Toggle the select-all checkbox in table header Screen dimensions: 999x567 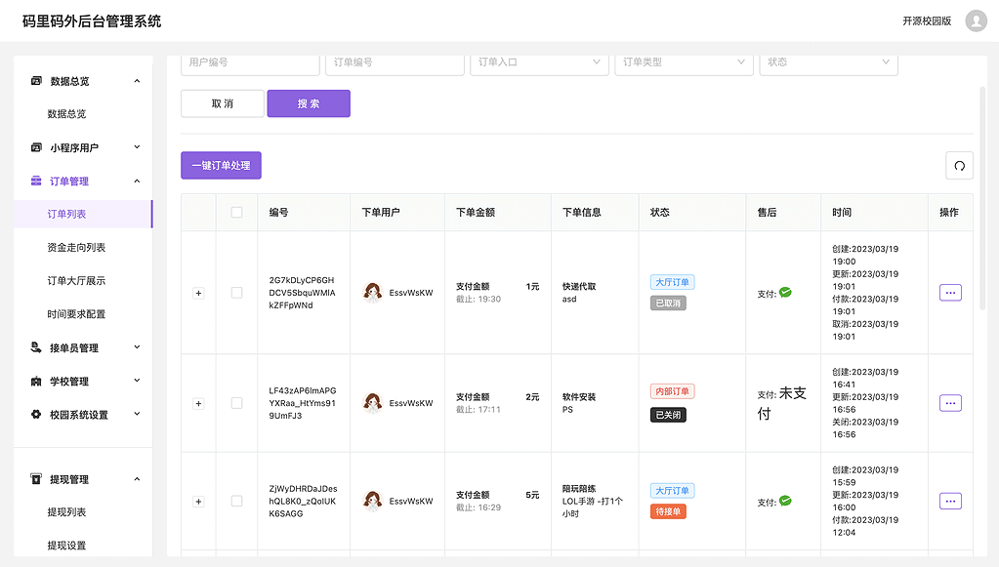[x=236, y=212]
